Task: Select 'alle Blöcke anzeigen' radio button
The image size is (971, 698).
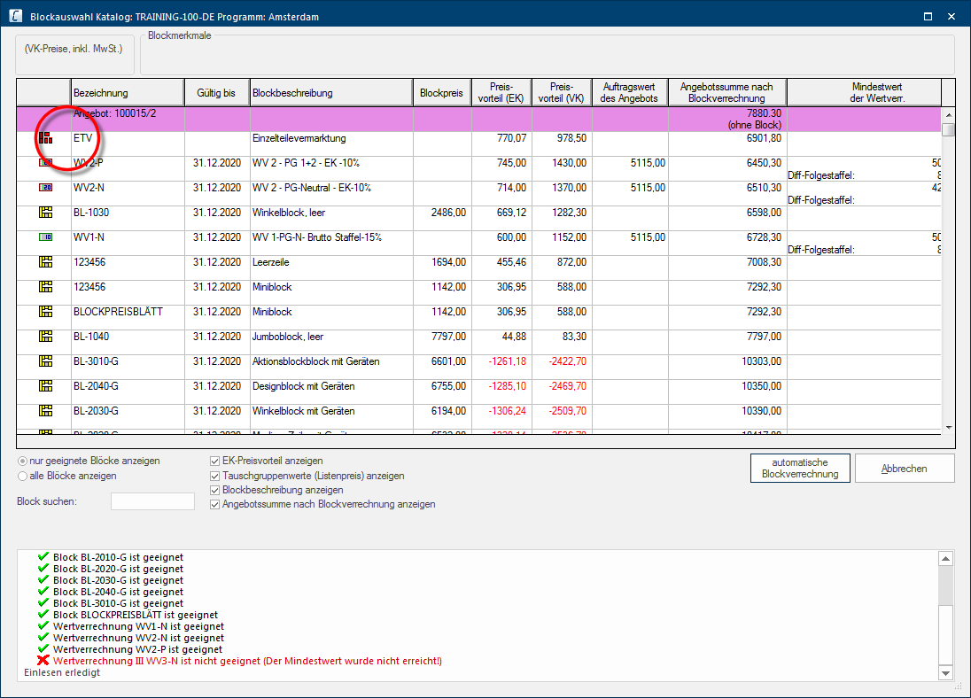Action: point(22,476)
